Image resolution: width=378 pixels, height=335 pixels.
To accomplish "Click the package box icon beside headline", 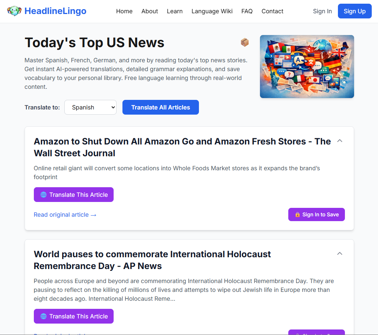I will click(245, 42).
